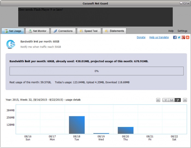This screenshot has width=191, height=148.
Task: Click the Flash Player notice banner
Action: 95,17
